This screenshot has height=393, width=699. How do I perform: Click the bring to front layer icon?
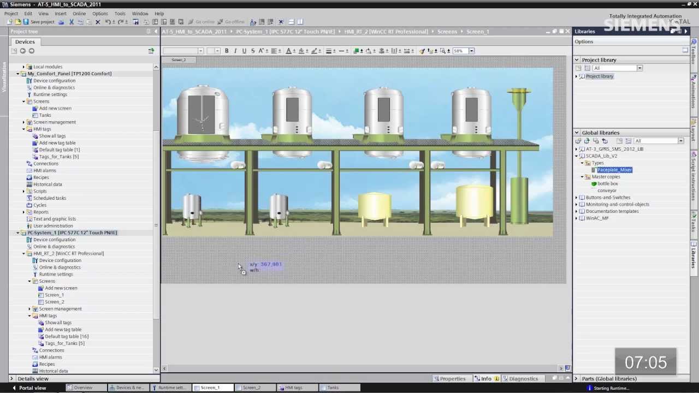356,51
